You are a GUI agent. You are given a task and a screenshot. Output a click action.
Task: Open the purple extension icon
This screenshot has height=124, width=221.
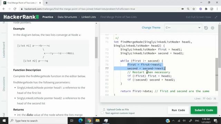(x=201, y=9)
